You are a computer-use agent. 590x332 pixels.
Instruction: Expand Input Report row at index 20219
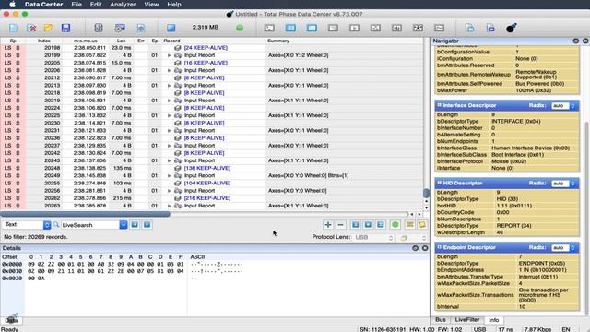(170, 101)
